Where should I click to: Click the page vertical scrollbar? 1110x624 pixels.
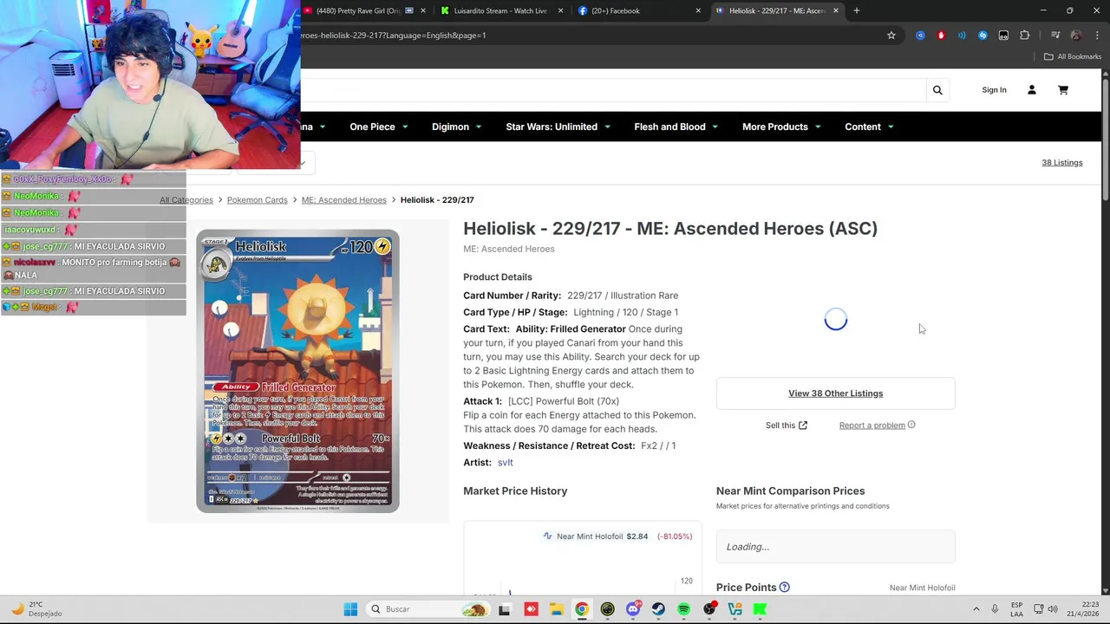pos(1106,139)
